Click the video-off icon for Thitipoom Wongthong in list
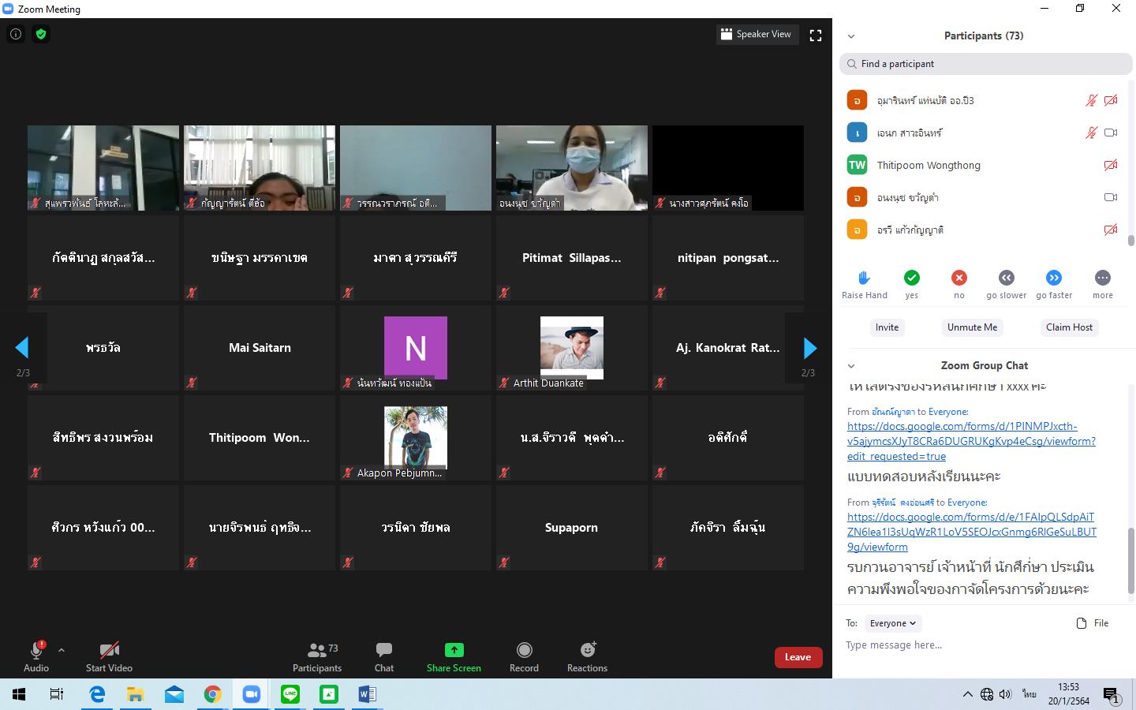The image size is (1136, 710). (x=1111, y=165)
